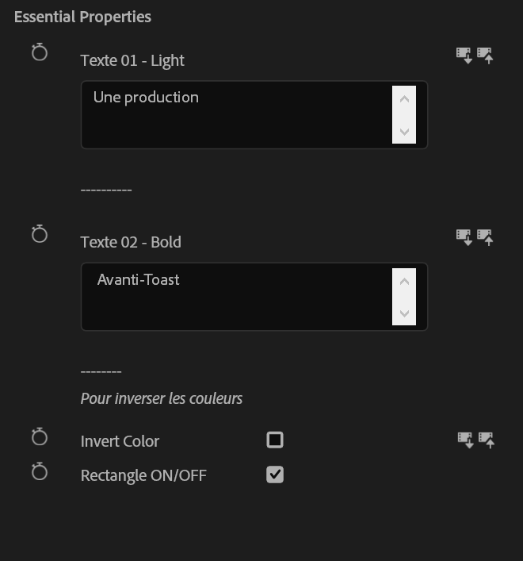
Task: Uncheck the Rectangle ON/OFF checkbox
Action: coord(275,475)
